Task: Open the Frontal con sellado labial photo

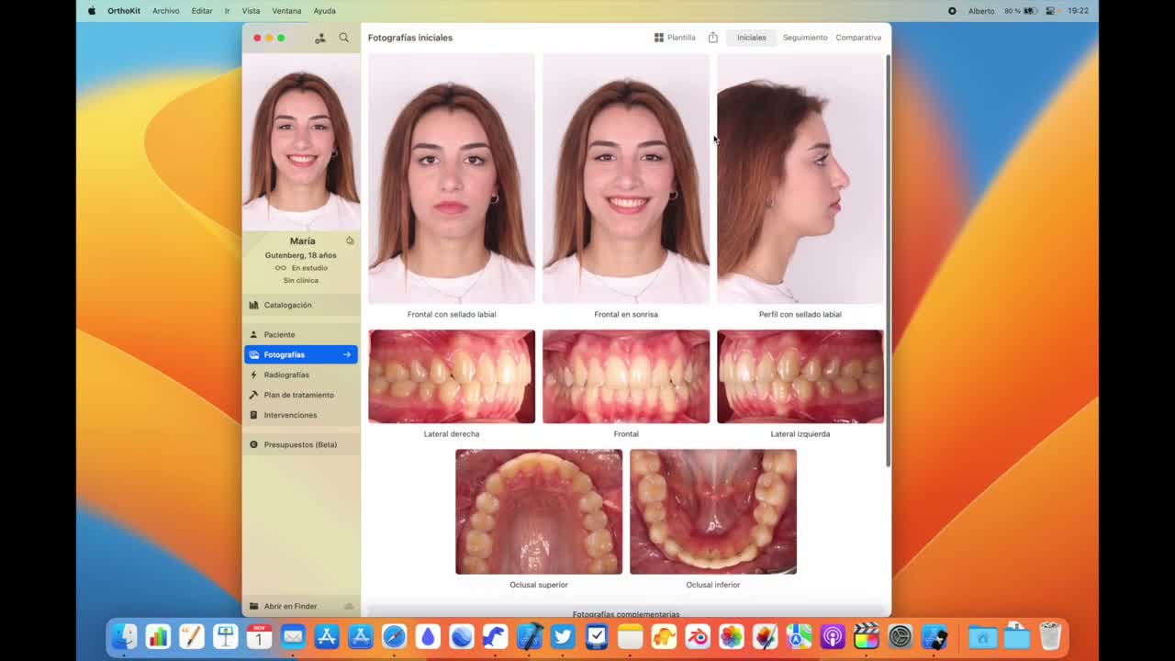Action: coord(452,178)
